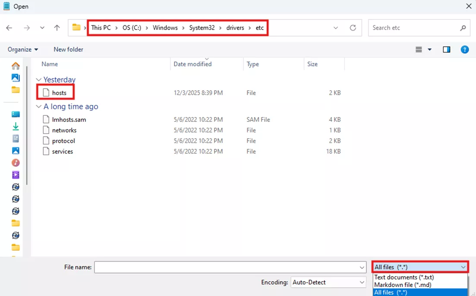Jump to System32 in the breadcrumb path
The width and height of the screenshot is (476, 296).
202,28
